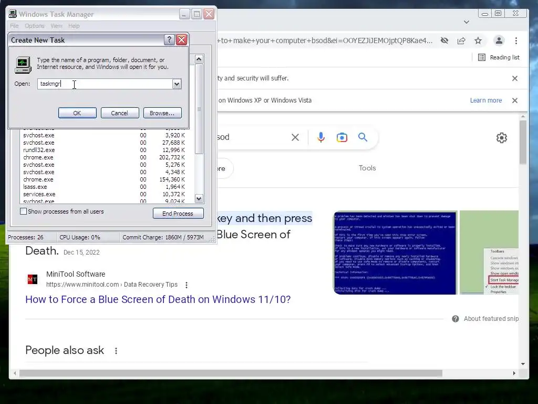Click the About featured snippets question icon
Image resolution: width=538 pixels, height=404 pixels.
point(456,319)
